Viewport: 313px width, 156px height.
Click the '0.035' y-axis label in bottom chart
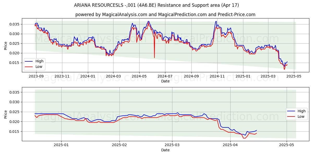point(15,92)
